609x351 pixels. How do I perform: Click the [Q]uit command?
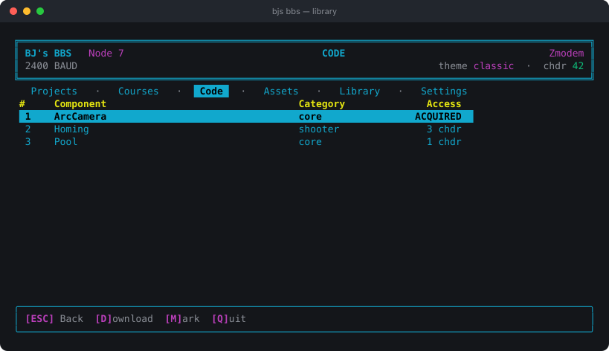pyautogui.click(x=229, y=319)
